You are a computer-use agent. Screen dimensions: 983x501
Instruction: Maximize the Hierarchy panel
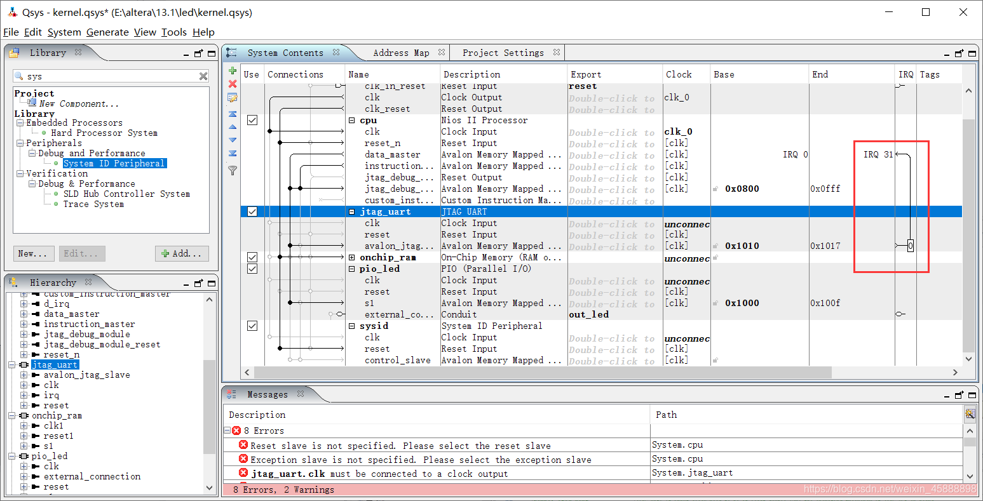[212, 283]
